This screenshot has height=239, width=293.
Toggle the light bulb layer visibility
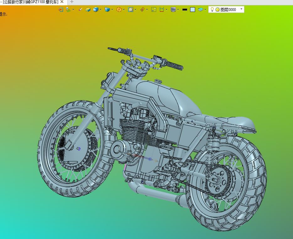point(212,9)
